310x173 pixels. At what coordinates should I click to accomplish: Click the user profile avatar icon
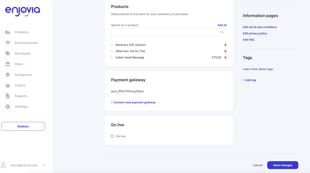click(x=3, y=165)
